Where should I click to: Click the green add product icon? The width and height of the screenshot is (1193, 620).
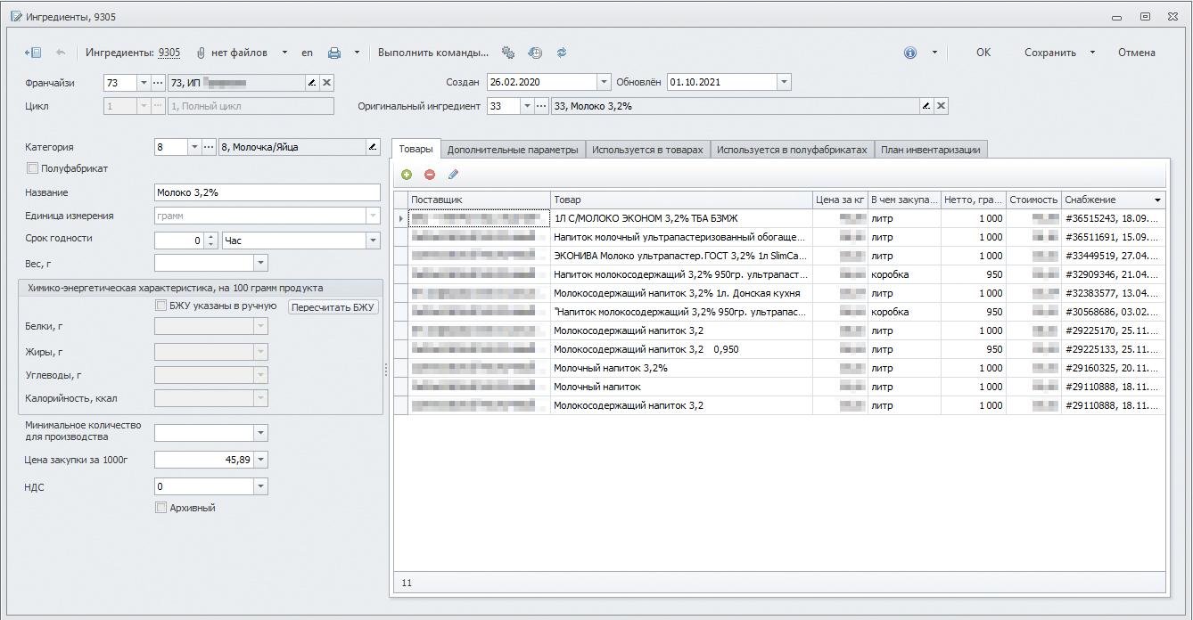click(x=407, y=175)
